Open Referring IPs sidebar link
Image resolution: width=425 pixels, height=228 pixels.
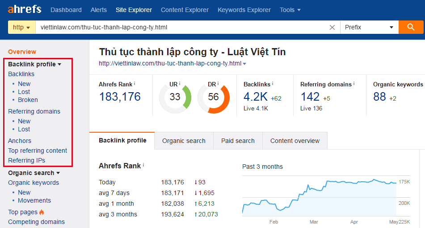(x=26, y=160)
